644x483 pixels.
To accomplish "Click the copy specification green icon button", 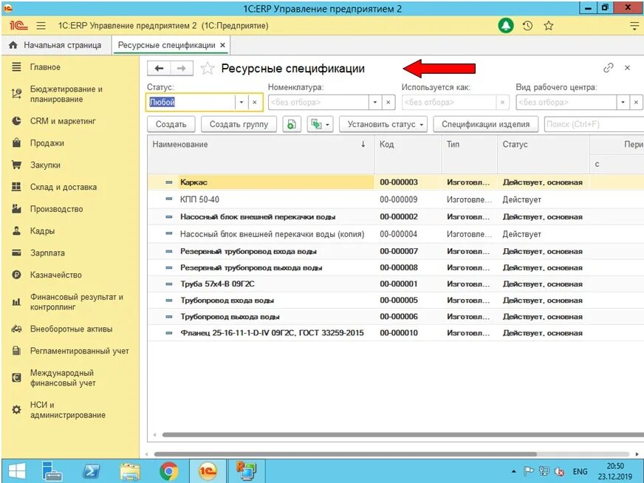I will 292,125.
